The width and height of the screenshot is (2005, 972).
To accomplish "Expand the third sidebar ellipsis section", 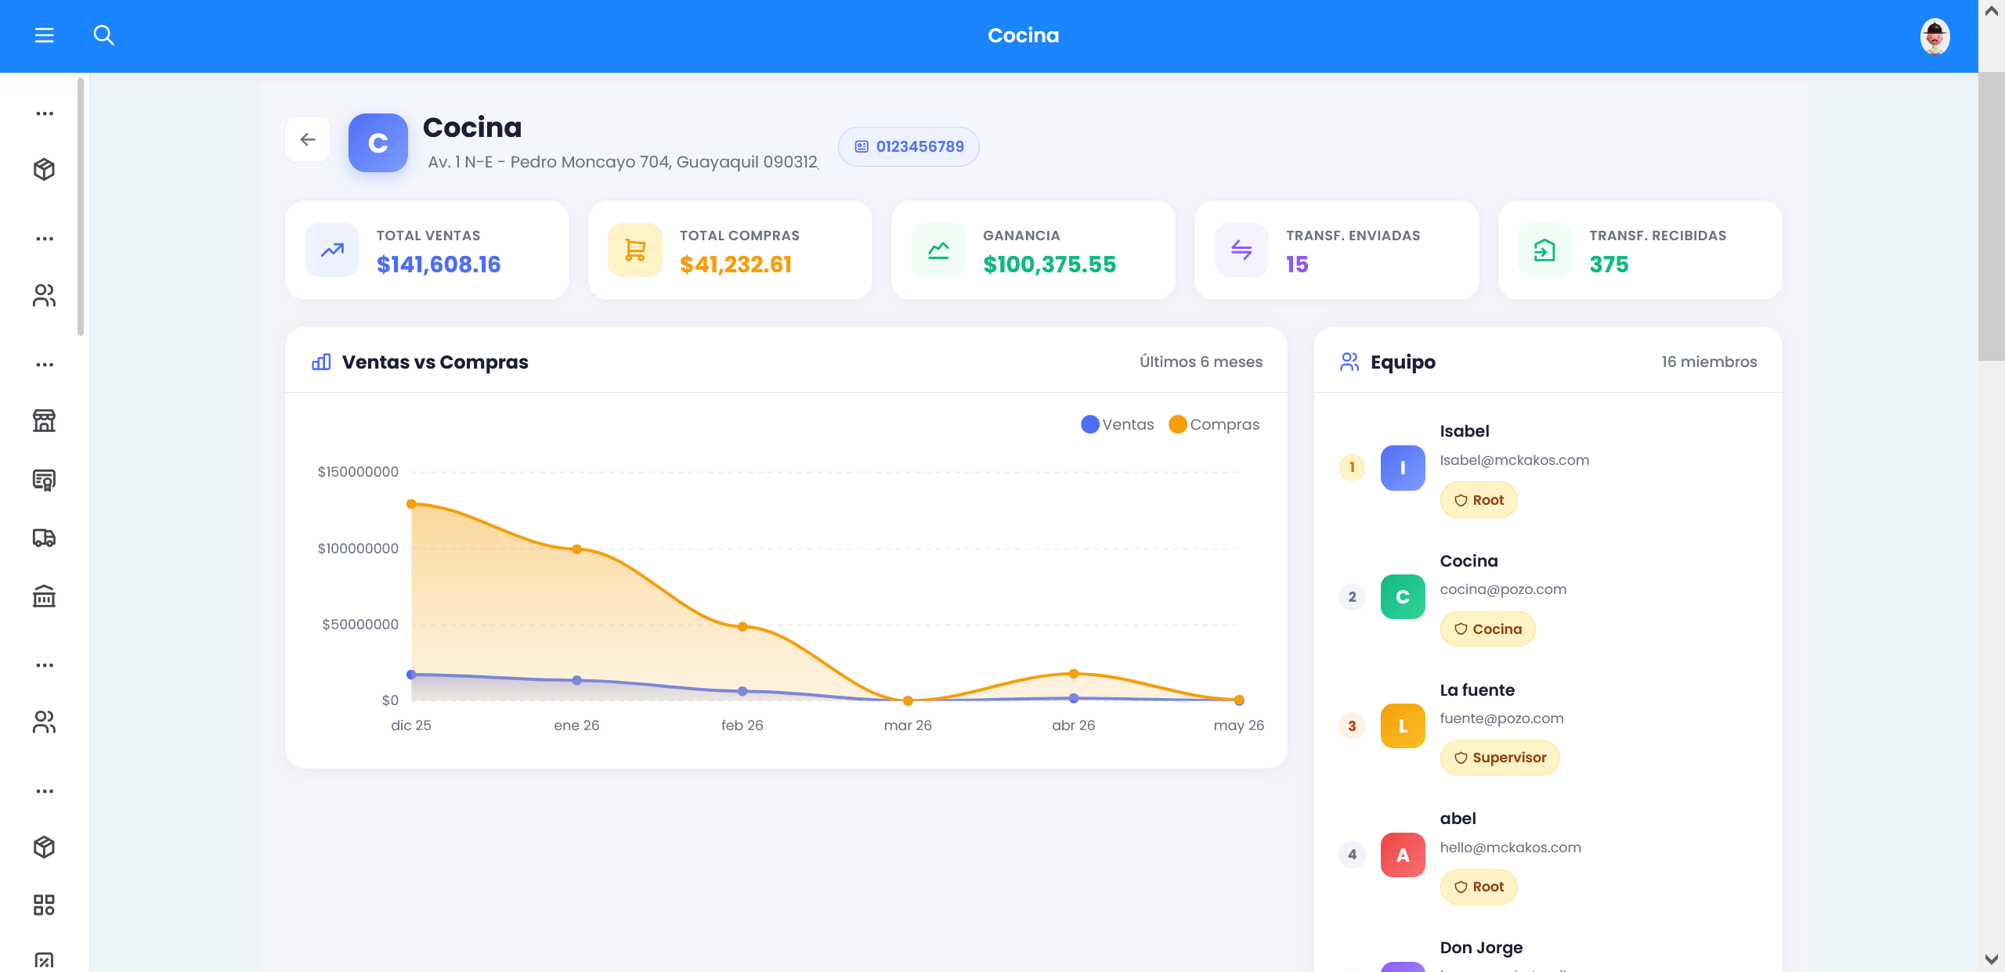I will coord(45,365).
